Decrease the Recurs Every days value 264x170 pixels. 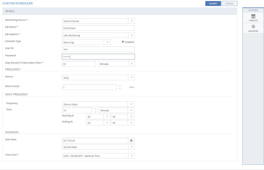click(x=120, y=89)
